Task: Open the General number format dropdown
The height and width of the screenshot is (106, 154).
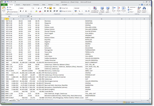Action: (x=89, y=8)
